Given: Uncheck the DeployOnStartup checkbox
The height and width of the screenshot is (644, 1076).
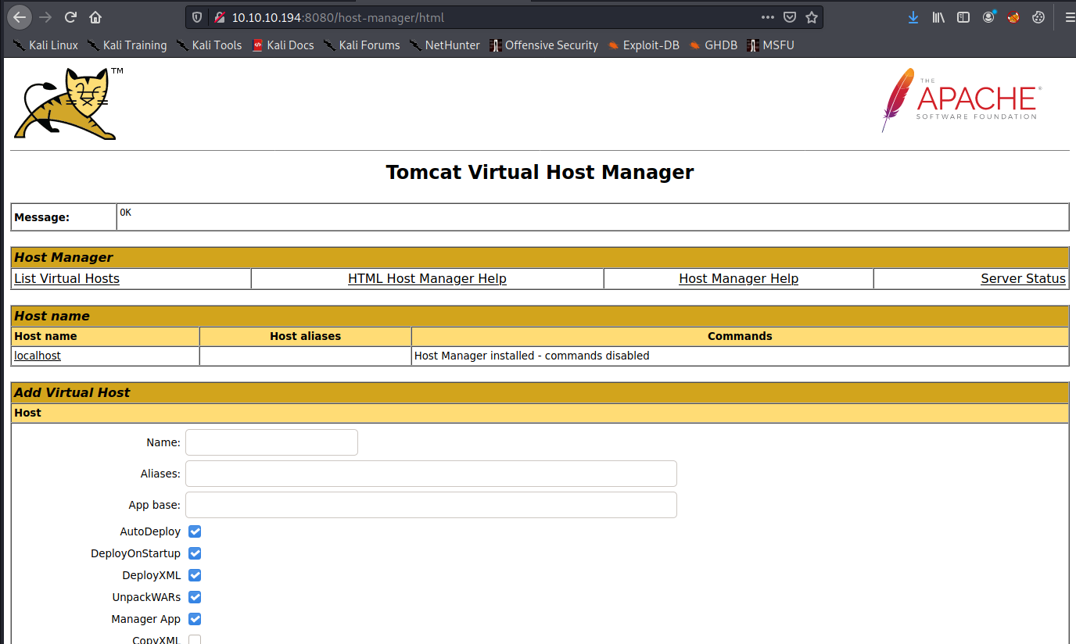Looking at the screenshot, I should click(195, 553).
